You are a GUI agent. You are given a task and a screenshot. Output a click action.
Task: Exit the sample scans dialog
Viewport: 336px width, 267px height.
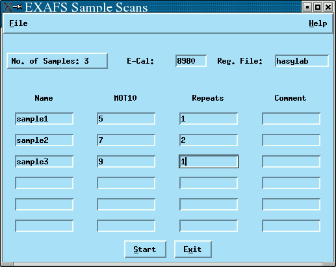tap(193, 249)
